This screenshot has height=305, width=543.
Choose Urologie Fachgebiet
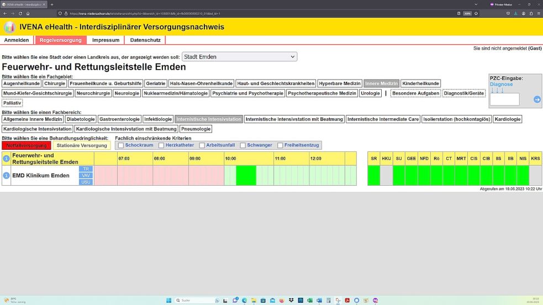click(x=370, y=93)
